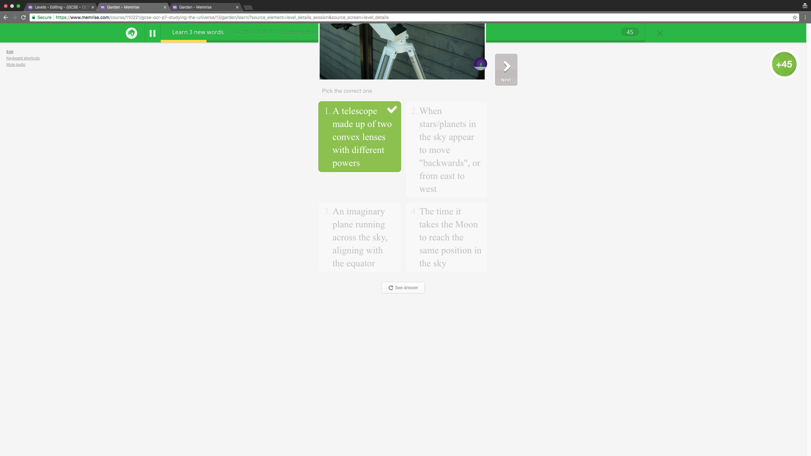
Task: Open the Chrome three-dot menu
Action: pyautogui.click(x=805, y=17)
